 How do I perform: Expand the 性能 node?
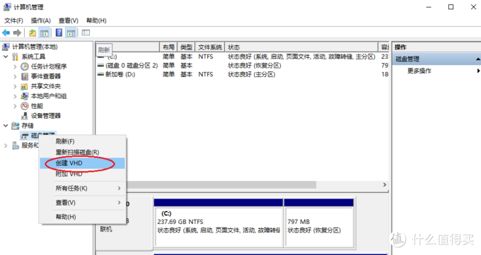15,106
